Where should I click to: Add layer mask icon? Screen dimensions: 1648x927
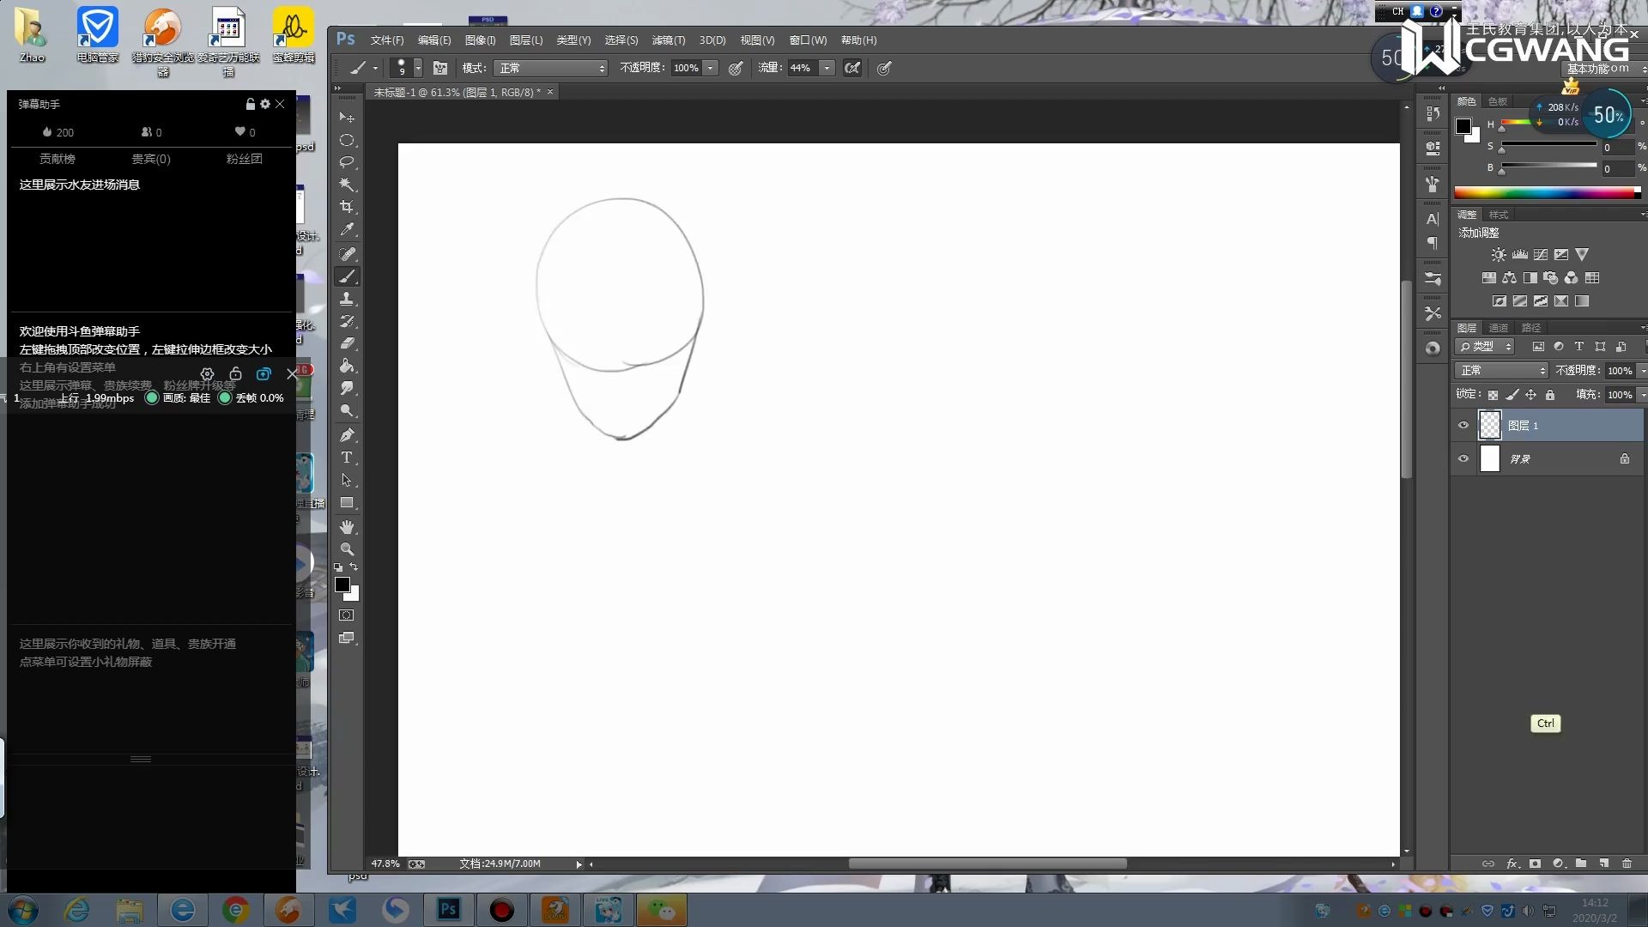pyautogui.click(x=1535, y=863)
